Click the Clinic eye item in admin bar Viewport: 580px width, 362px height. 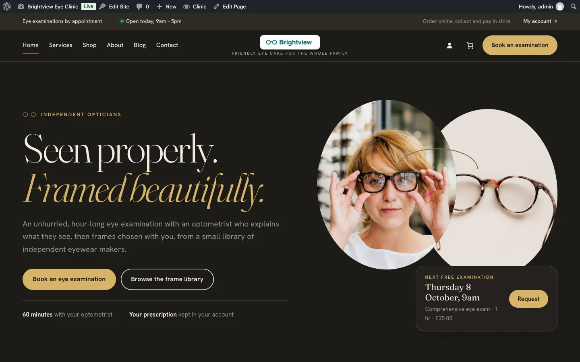(195, 6)
